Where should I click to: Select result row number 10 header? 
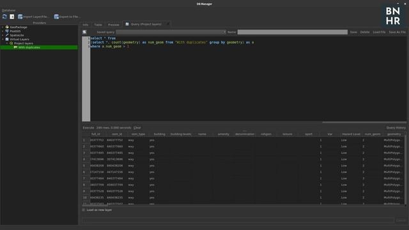coord(86,197)
